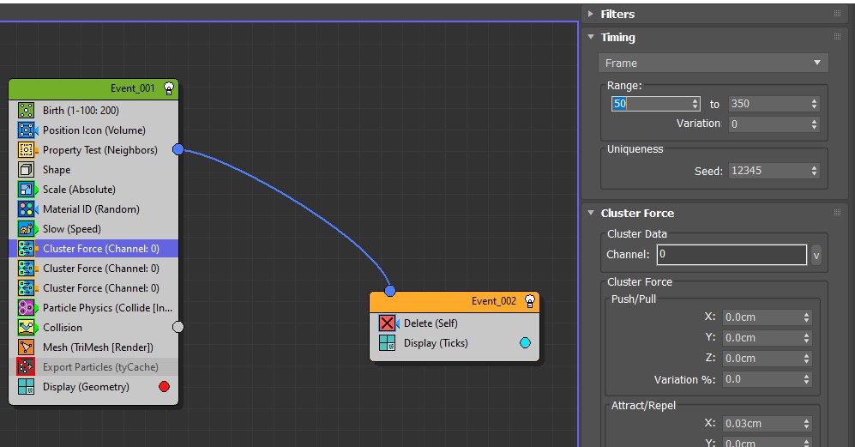Click the Material ID operator icon
855x447 pixels.
tap(27, 209)
